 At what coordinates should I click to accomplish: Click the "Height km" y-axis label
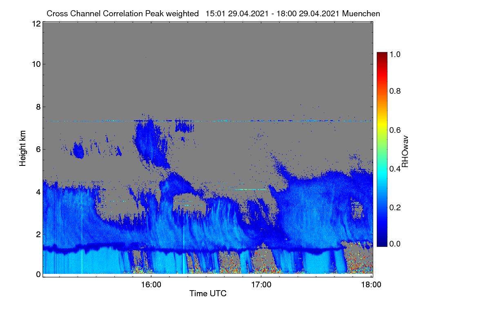coord(23,148)
